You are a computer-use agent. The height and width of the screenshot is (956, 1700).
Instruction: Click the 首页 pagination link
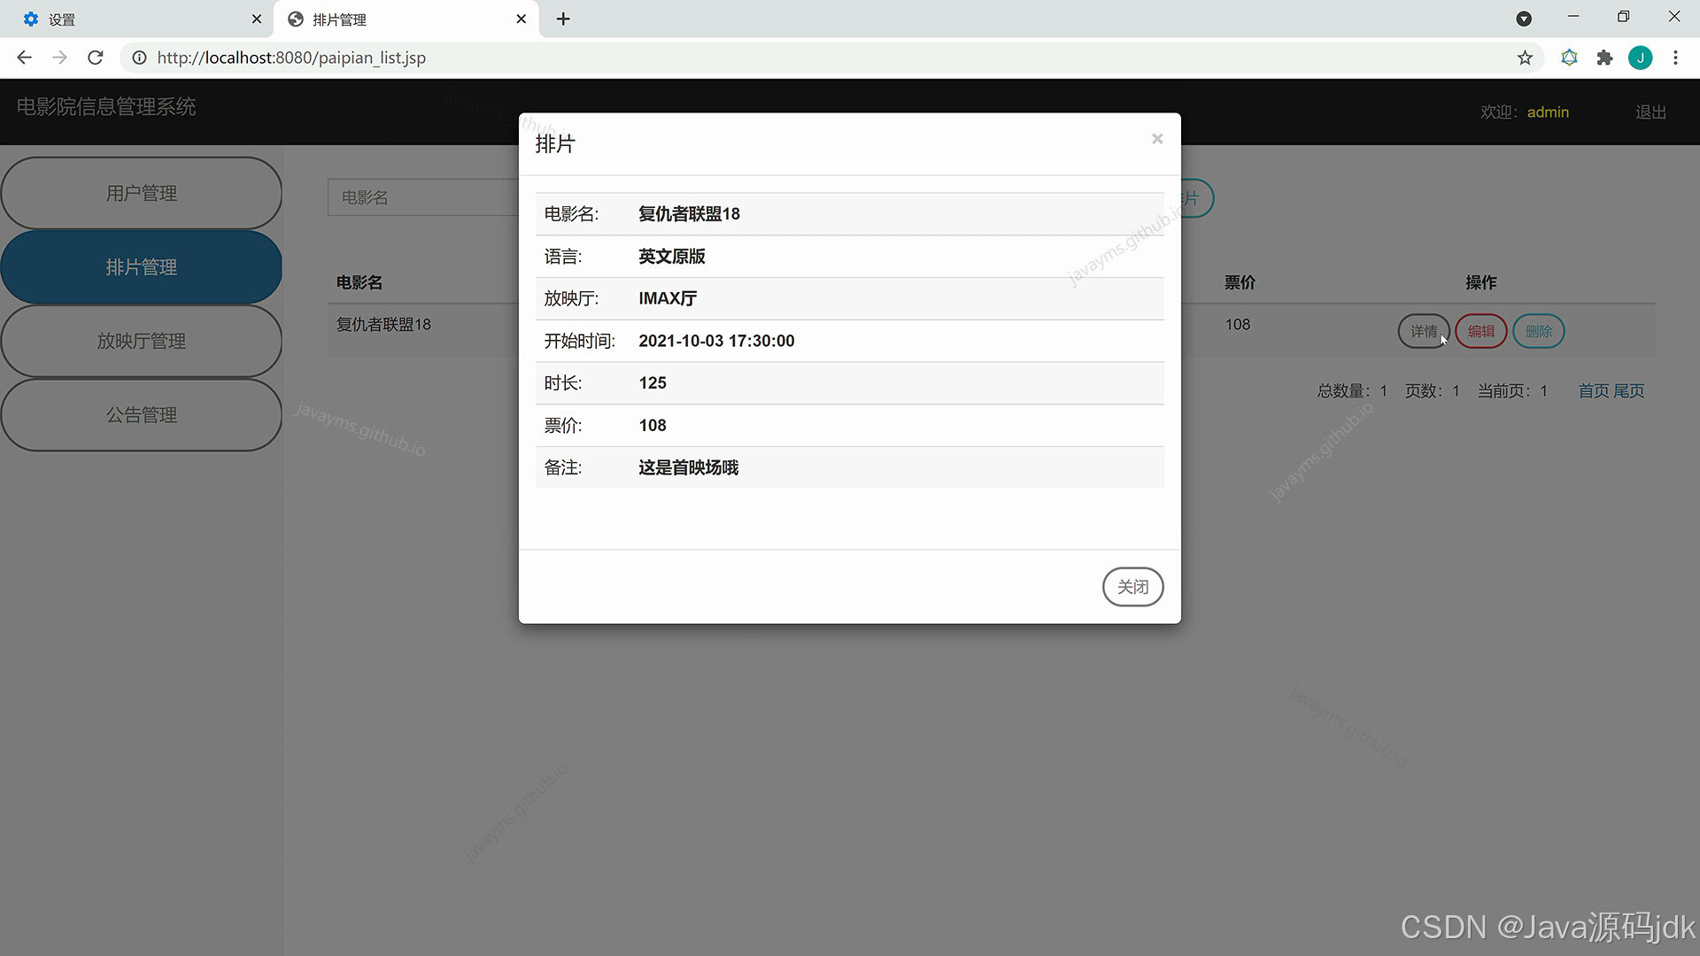coord(1594,390)
